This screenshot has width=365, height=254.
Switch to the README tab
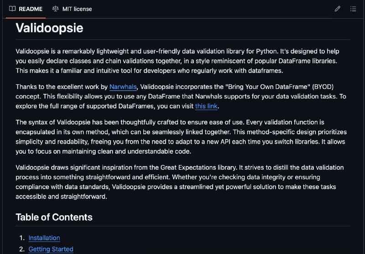coord(26,9)
